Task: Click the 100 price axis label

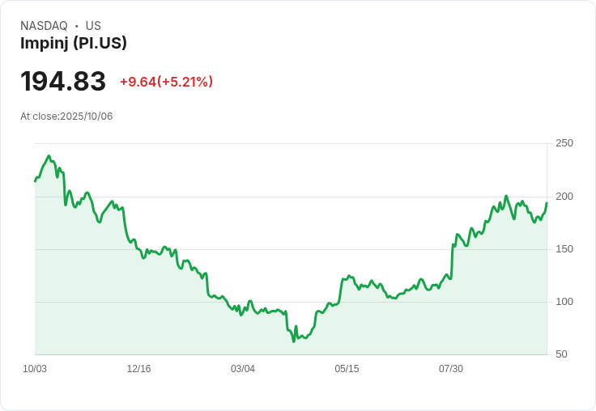Action: tap(564, 302)
